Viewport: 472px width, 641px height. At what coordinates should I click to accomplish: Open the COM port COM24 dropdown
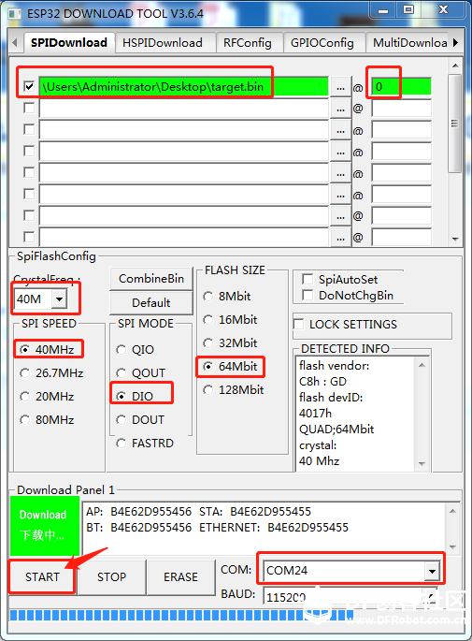tap(432, 570)
